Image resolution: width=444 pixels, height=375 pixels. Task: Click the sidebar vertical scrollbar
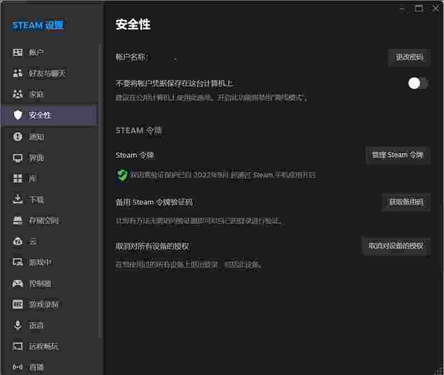[100, 191]
